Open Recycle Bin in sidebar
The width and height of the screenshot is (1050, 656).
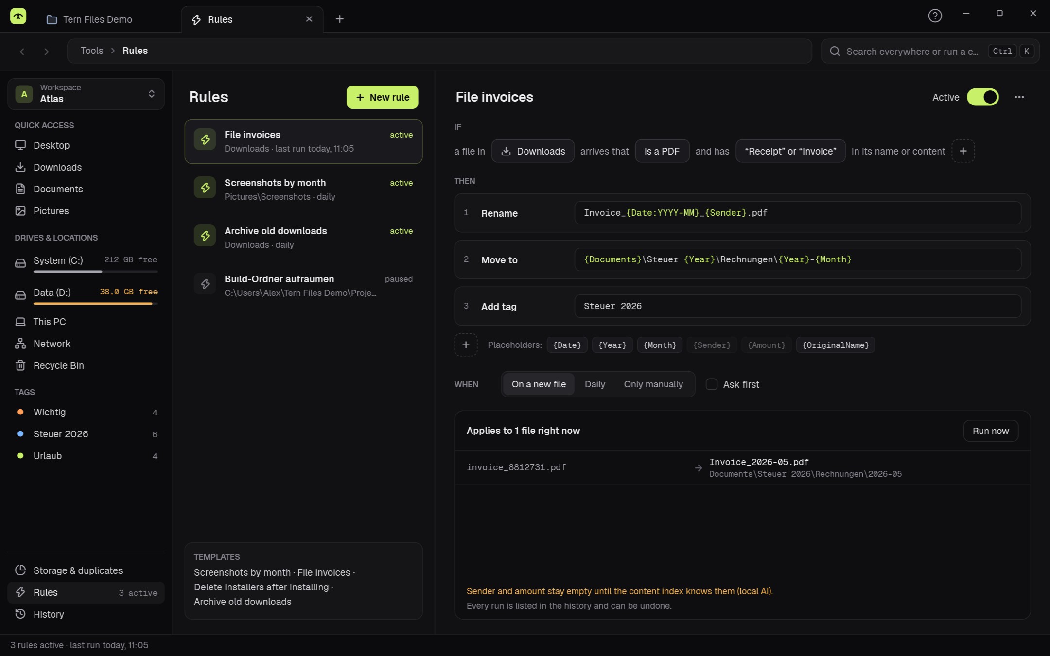click(86, 365)
